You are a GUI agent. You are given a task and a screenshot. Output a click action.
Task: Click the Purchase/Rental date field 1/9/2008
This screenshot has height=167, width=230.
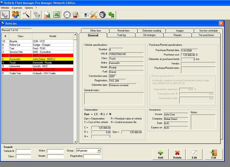click(x=189, y=50)
